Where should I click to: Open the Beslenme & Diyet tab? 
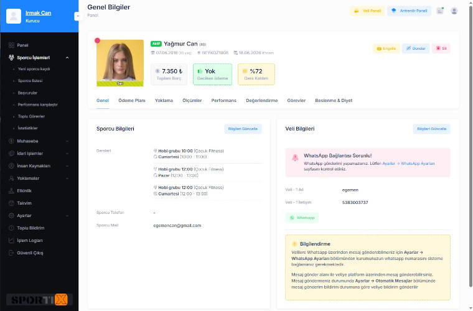334,101
